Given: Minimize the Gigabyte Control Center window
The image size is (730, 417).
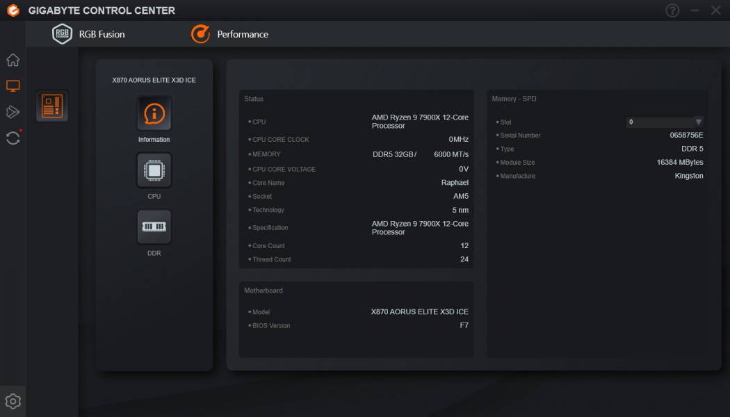Looking at the screenshot, I should click(x=695, y=10).
